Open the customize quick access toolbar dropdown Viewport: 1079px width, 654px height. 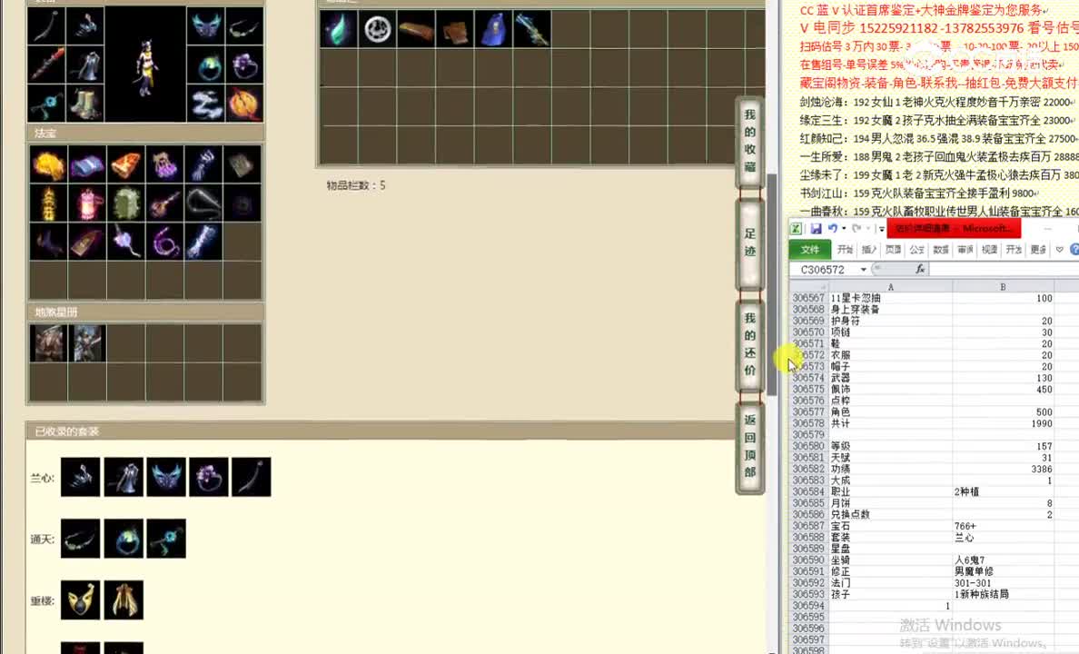(x=881, y=230)
